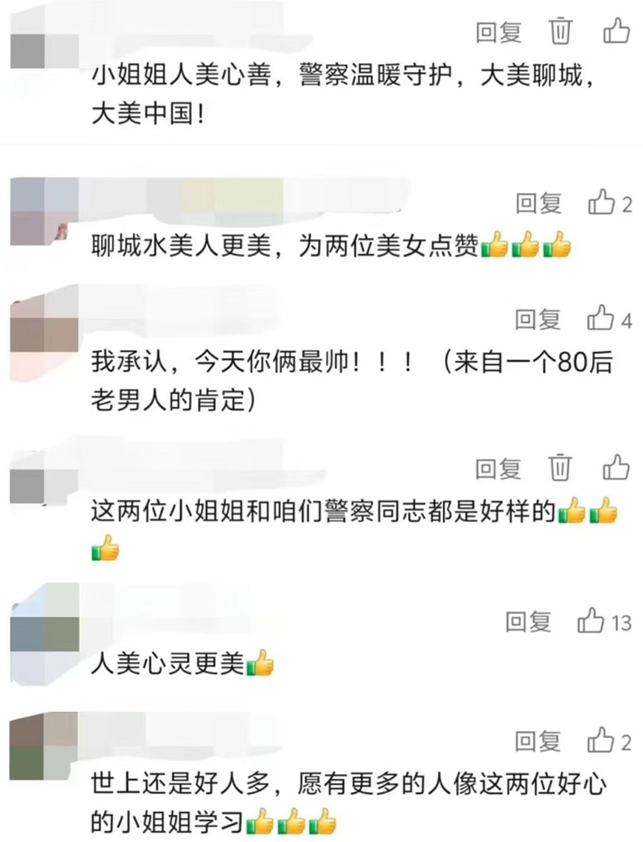The image size is (643, 842).
Task: Open avatar of the 小姐姐人美心善 commenter
Action: 44,52
